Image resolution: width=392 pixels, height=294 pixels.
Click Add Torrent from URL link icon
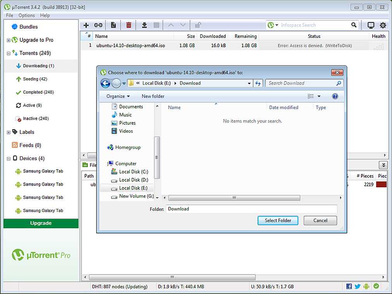coord(98,25)
